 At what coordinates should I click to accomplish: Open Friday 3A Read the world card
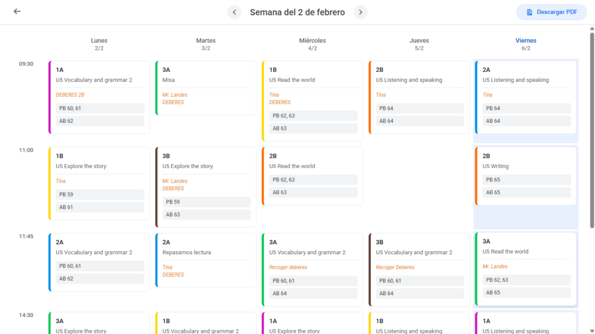tap(525, 269)
